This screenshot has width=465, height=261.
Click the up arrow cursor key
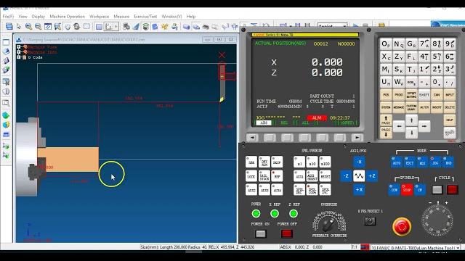[411, 120]
